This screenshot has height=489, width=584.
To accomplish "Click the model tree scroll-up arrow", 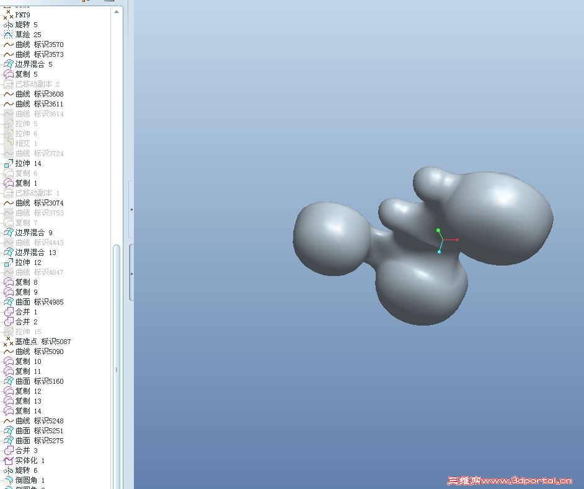I will (116, 12).
